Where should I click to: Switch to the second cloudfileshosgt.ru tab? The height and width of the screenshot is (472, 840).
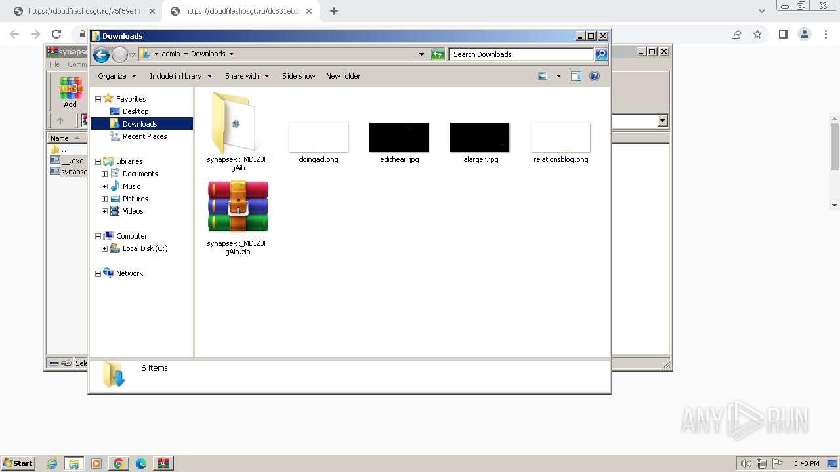[240, 11]
